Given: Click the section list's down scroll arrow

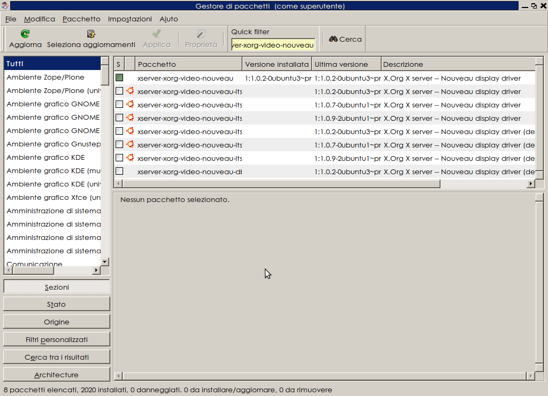Looking at the screenshot, I should click(105, 262).
